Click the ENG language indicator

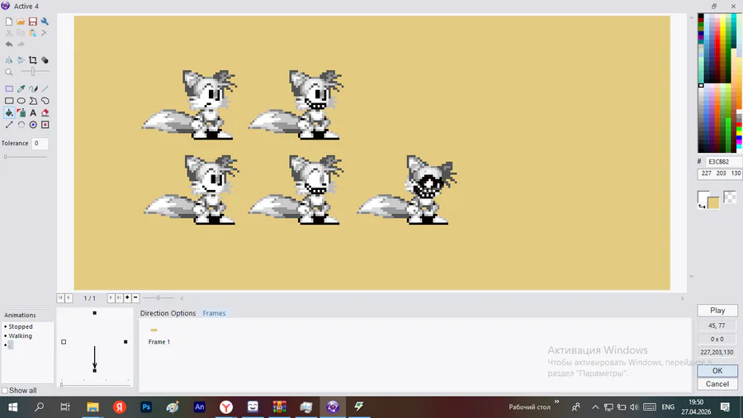668,406
